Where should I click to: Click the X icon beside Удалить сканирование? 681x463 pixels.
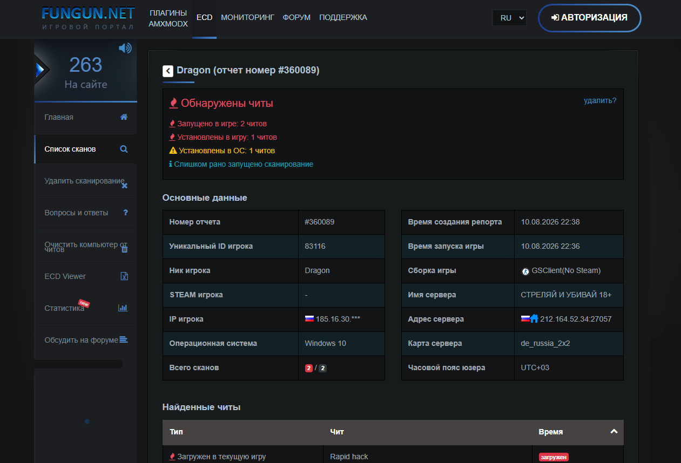click(124, 186)
